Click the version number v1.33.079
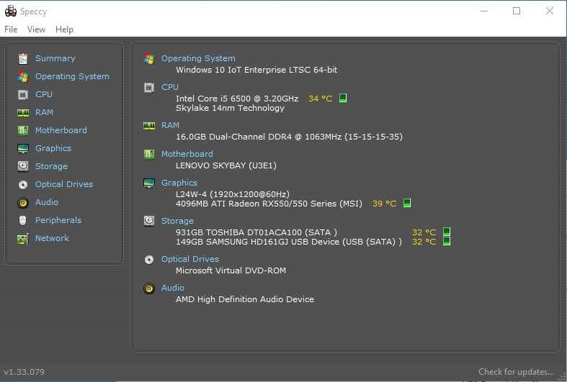Viewport: 567px width, 382px height. pyautogui.click(x=24, y=372)
